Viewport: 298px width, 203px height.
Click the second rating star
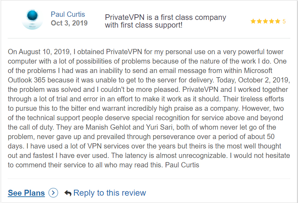[259, 21]
